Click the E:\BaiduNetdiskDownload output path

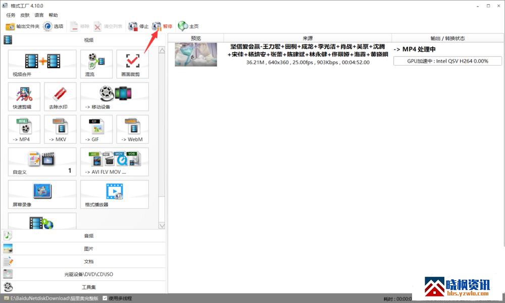54,298
